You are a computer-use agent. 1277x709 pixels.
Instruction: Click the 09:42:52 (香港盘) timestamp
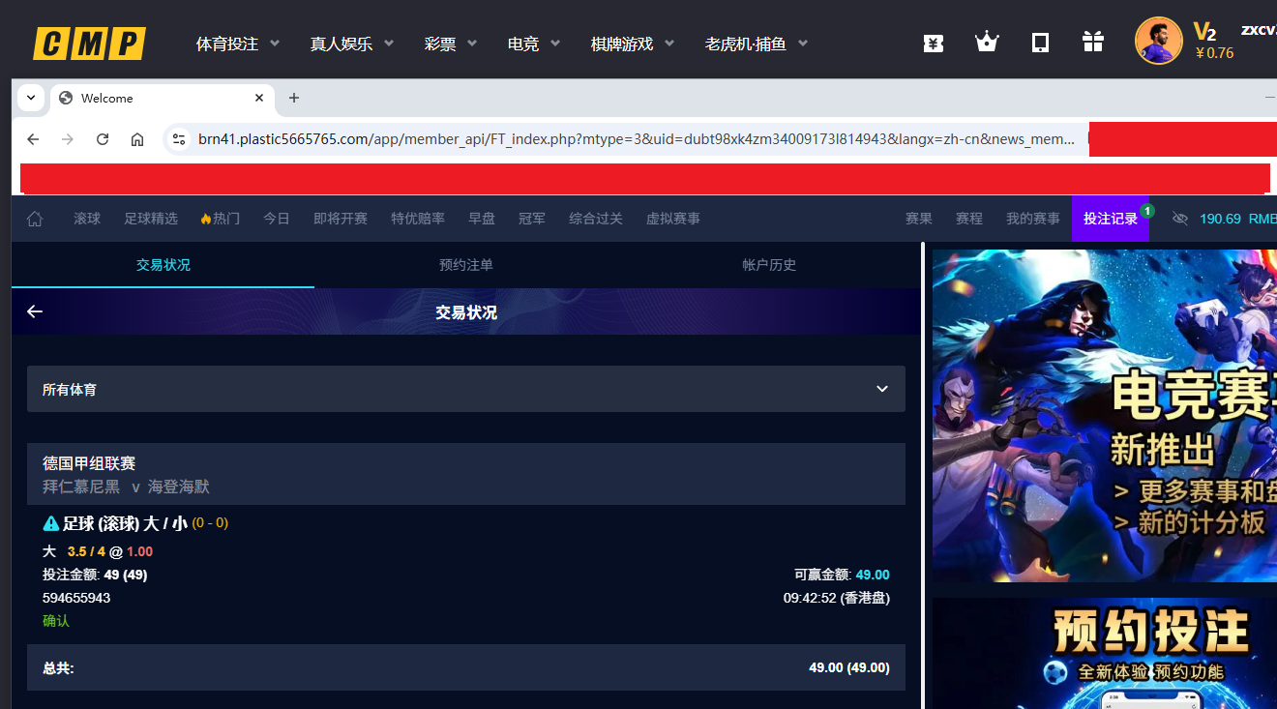pyautogui.click(x=837, y=598)
